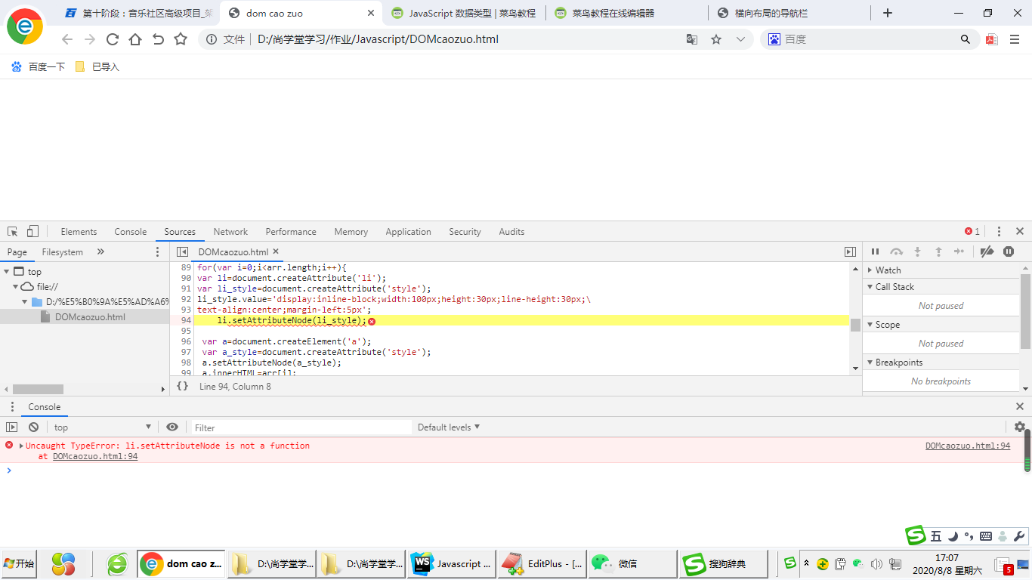Viewport: 1032px width, 580px height.
Task: Reload the page in browser
Action: pos(113,39)
